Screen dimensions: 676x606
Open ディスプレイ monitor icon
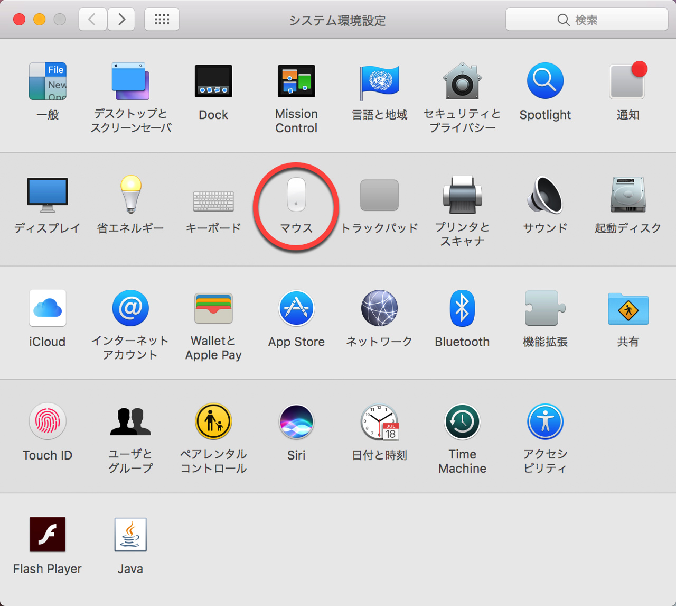48,195
